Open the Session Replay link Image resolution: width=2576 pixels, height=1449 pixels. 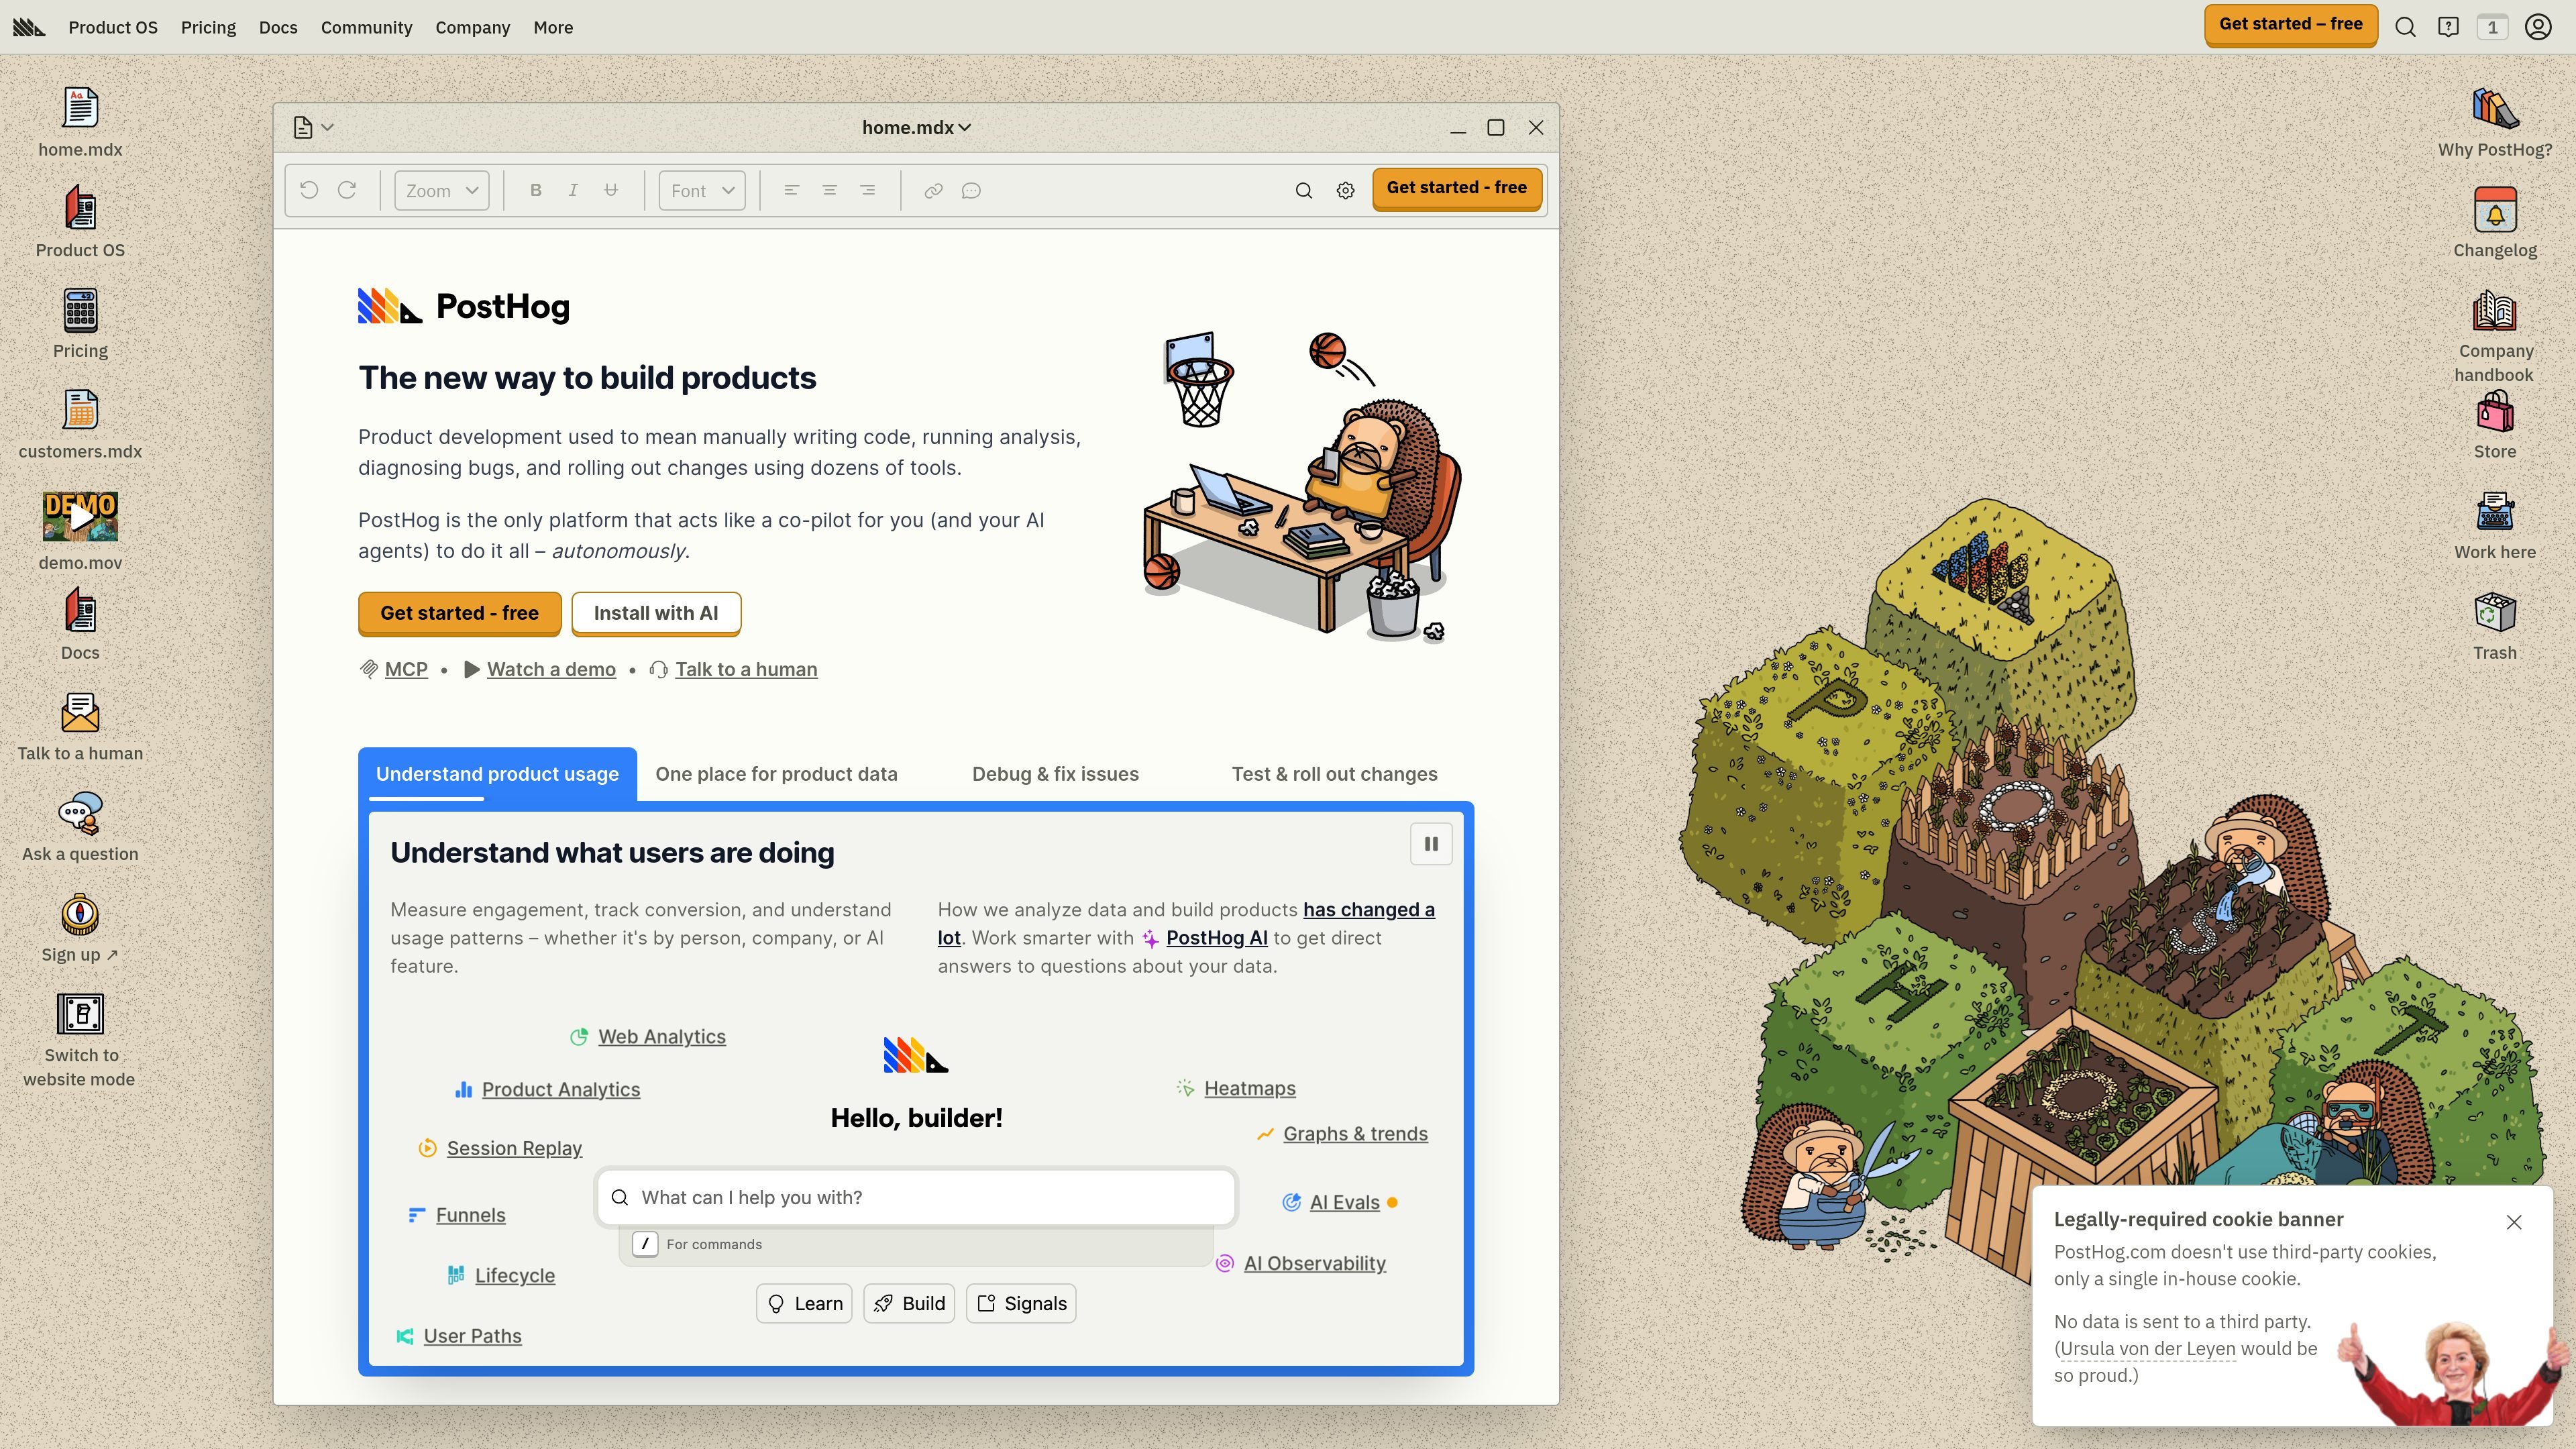point(514,1148)
